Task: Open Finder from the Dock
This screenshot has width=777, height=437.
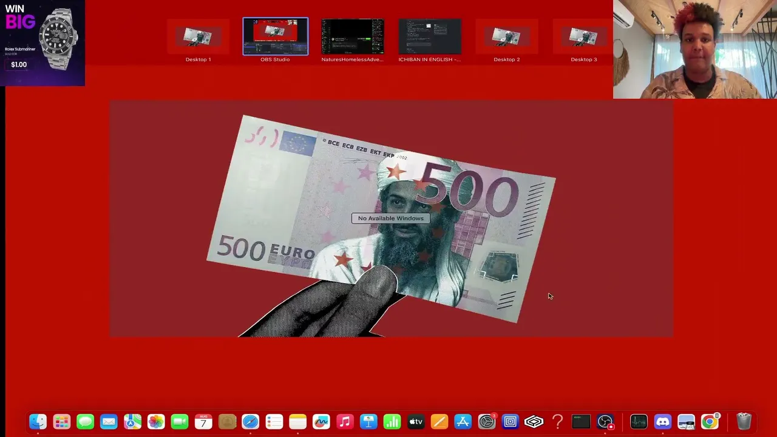Action: tap(38, 422)
